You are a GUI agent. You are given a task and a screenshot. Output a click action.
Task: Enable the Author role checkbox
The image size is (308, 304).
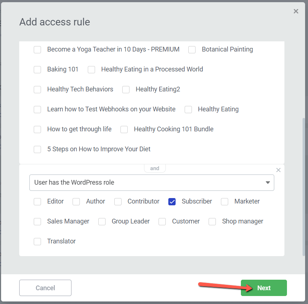point(76,202)
